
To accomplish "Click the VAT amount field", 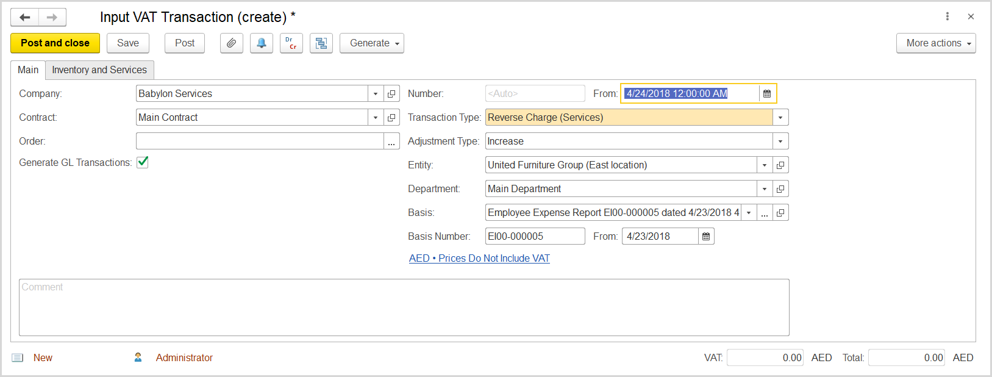I will coord(765,357).
